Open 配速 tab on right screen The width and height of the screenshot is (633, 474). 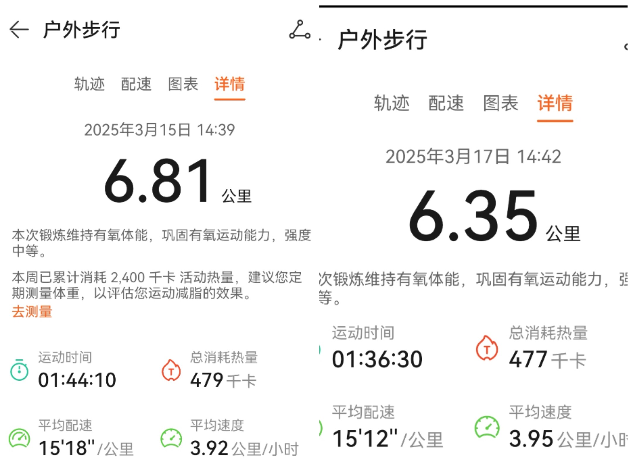(x=446, y=103)
